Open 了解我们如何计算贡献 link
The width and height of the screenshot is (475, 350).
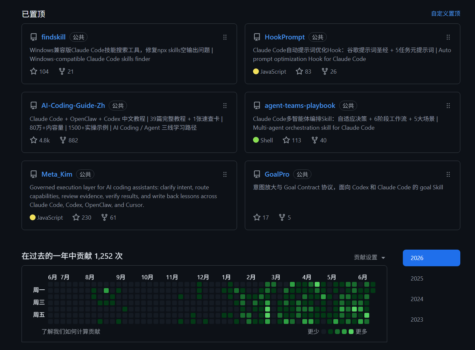coord(71,331)
